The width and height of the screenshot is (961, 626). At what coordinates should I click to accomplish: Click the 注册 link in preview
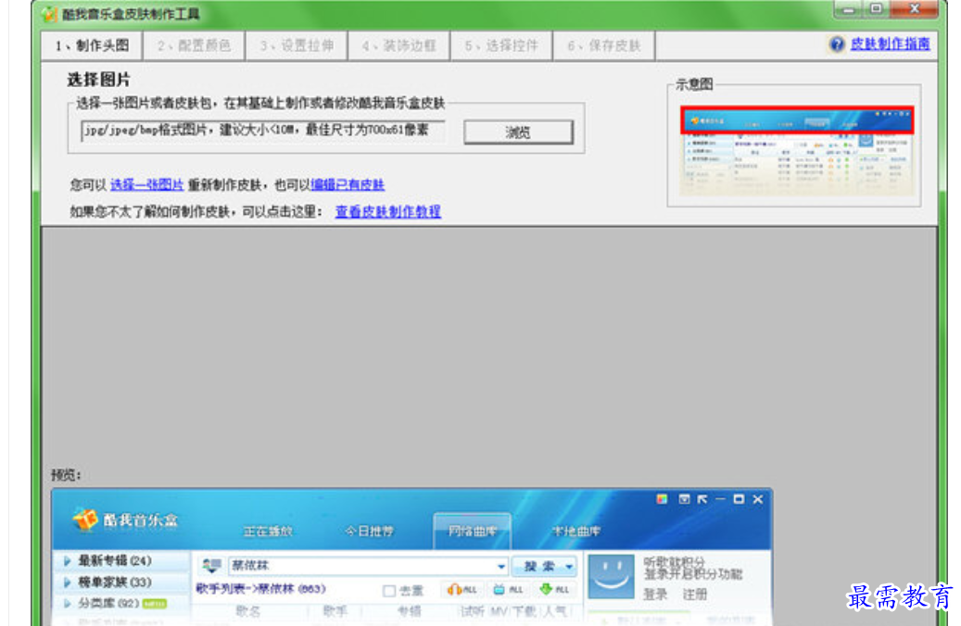pos(695,594)
